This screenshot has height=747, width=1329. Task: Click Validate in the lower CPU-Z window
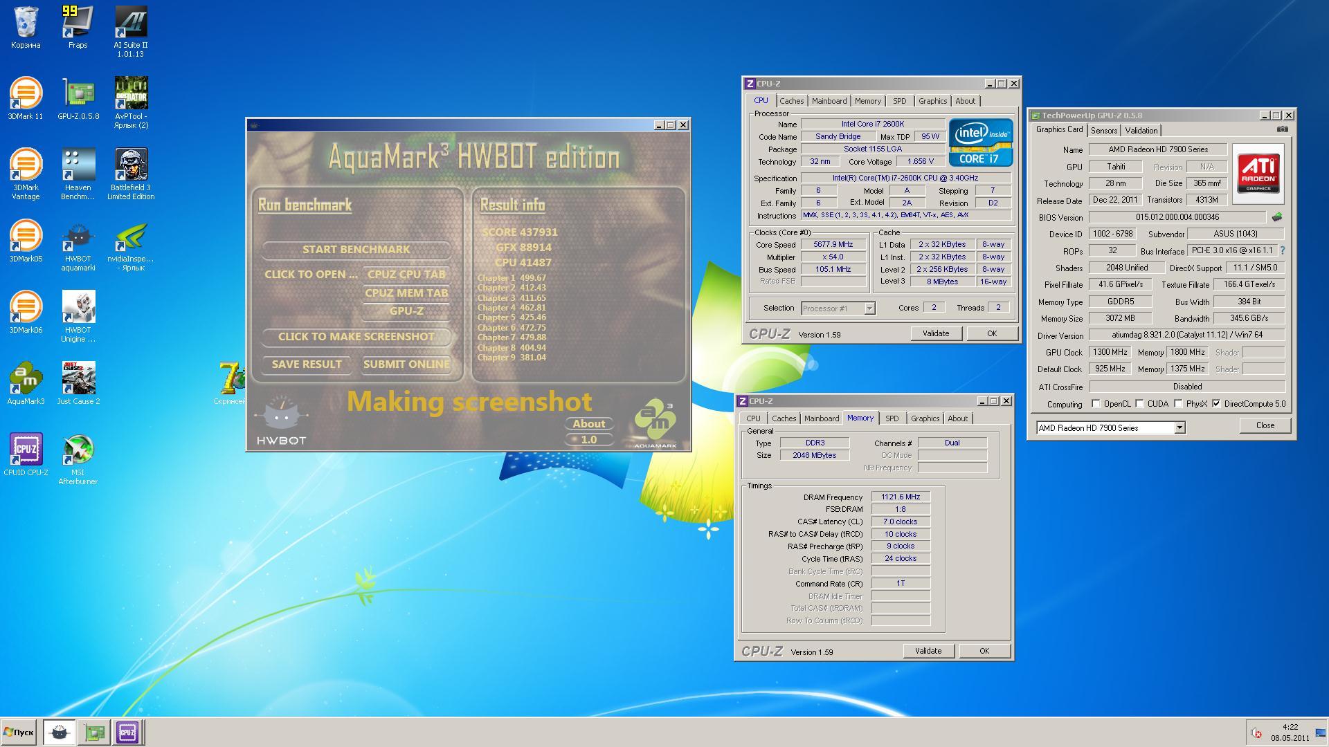pyautogui.click(x=928, y=651)
